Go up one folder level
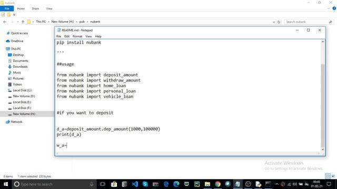 23,22
